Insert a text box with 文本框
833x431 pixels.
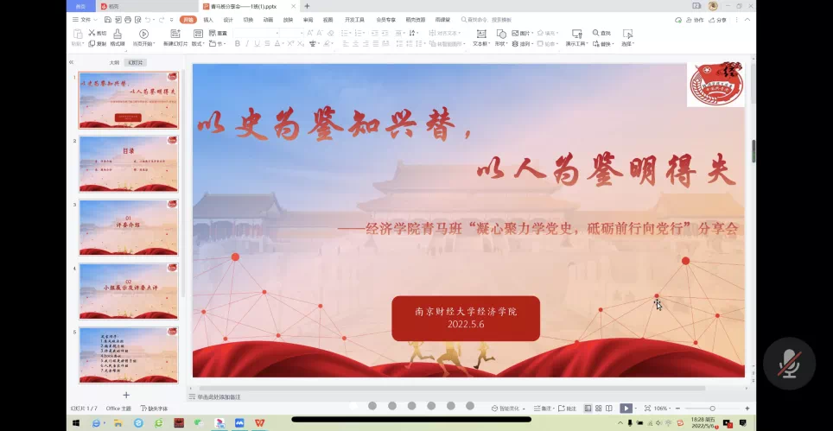(480, 34)
